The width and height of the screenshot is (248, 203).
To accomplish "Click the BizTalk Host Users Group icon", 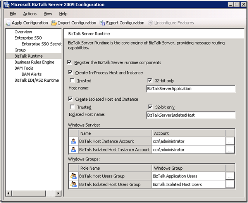I will point(74,176).
